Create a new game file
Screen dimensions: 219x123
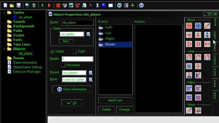click(x=5, y=5)
